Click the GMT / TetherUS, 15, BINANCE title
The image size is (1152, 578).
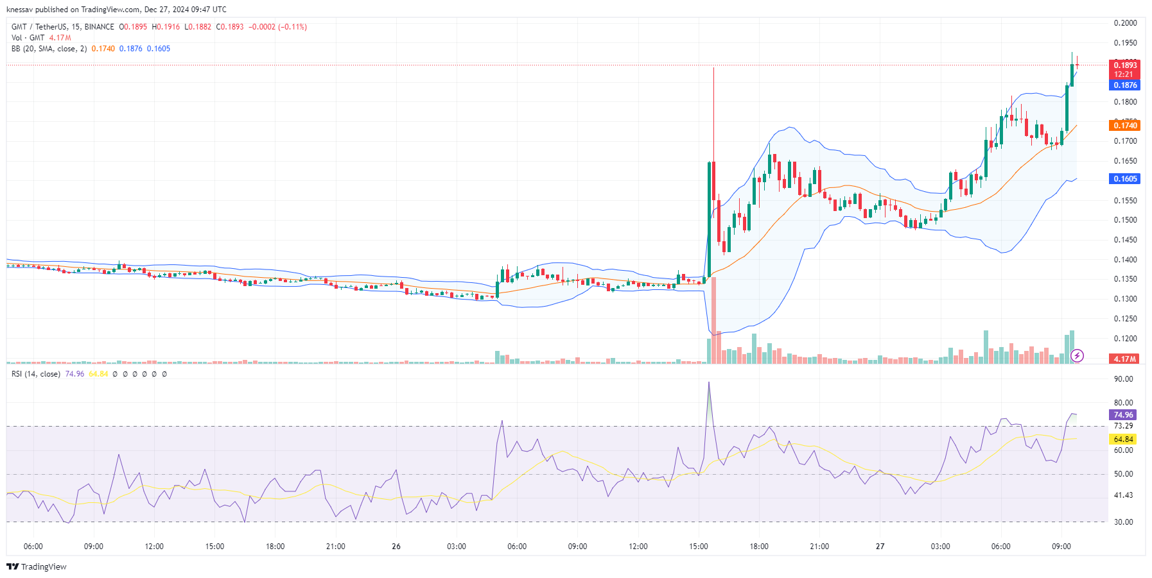tap(63, 27)
